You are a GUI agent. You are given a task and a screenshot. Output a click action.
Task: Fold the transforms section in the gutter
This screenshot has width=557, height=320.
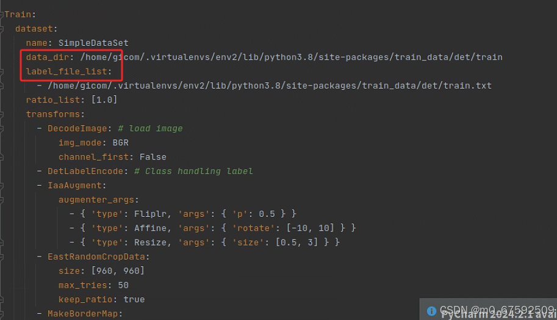tap(1, 114)
